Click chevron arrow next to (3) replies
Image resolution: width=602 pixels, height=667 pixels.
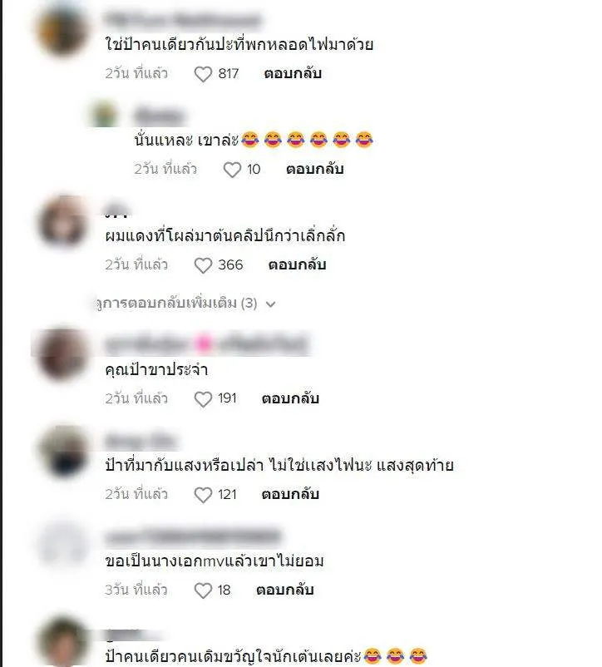click(x=270, y=304)
